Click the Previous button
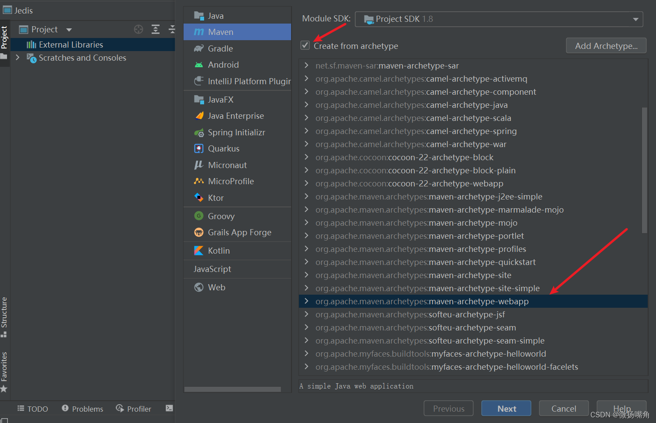656x423 pixels. pyautogui.click(x=448, y=409)
